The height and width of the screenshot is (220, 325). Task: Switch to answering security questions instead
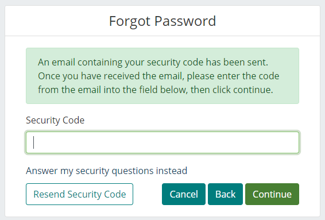[107, 171]
